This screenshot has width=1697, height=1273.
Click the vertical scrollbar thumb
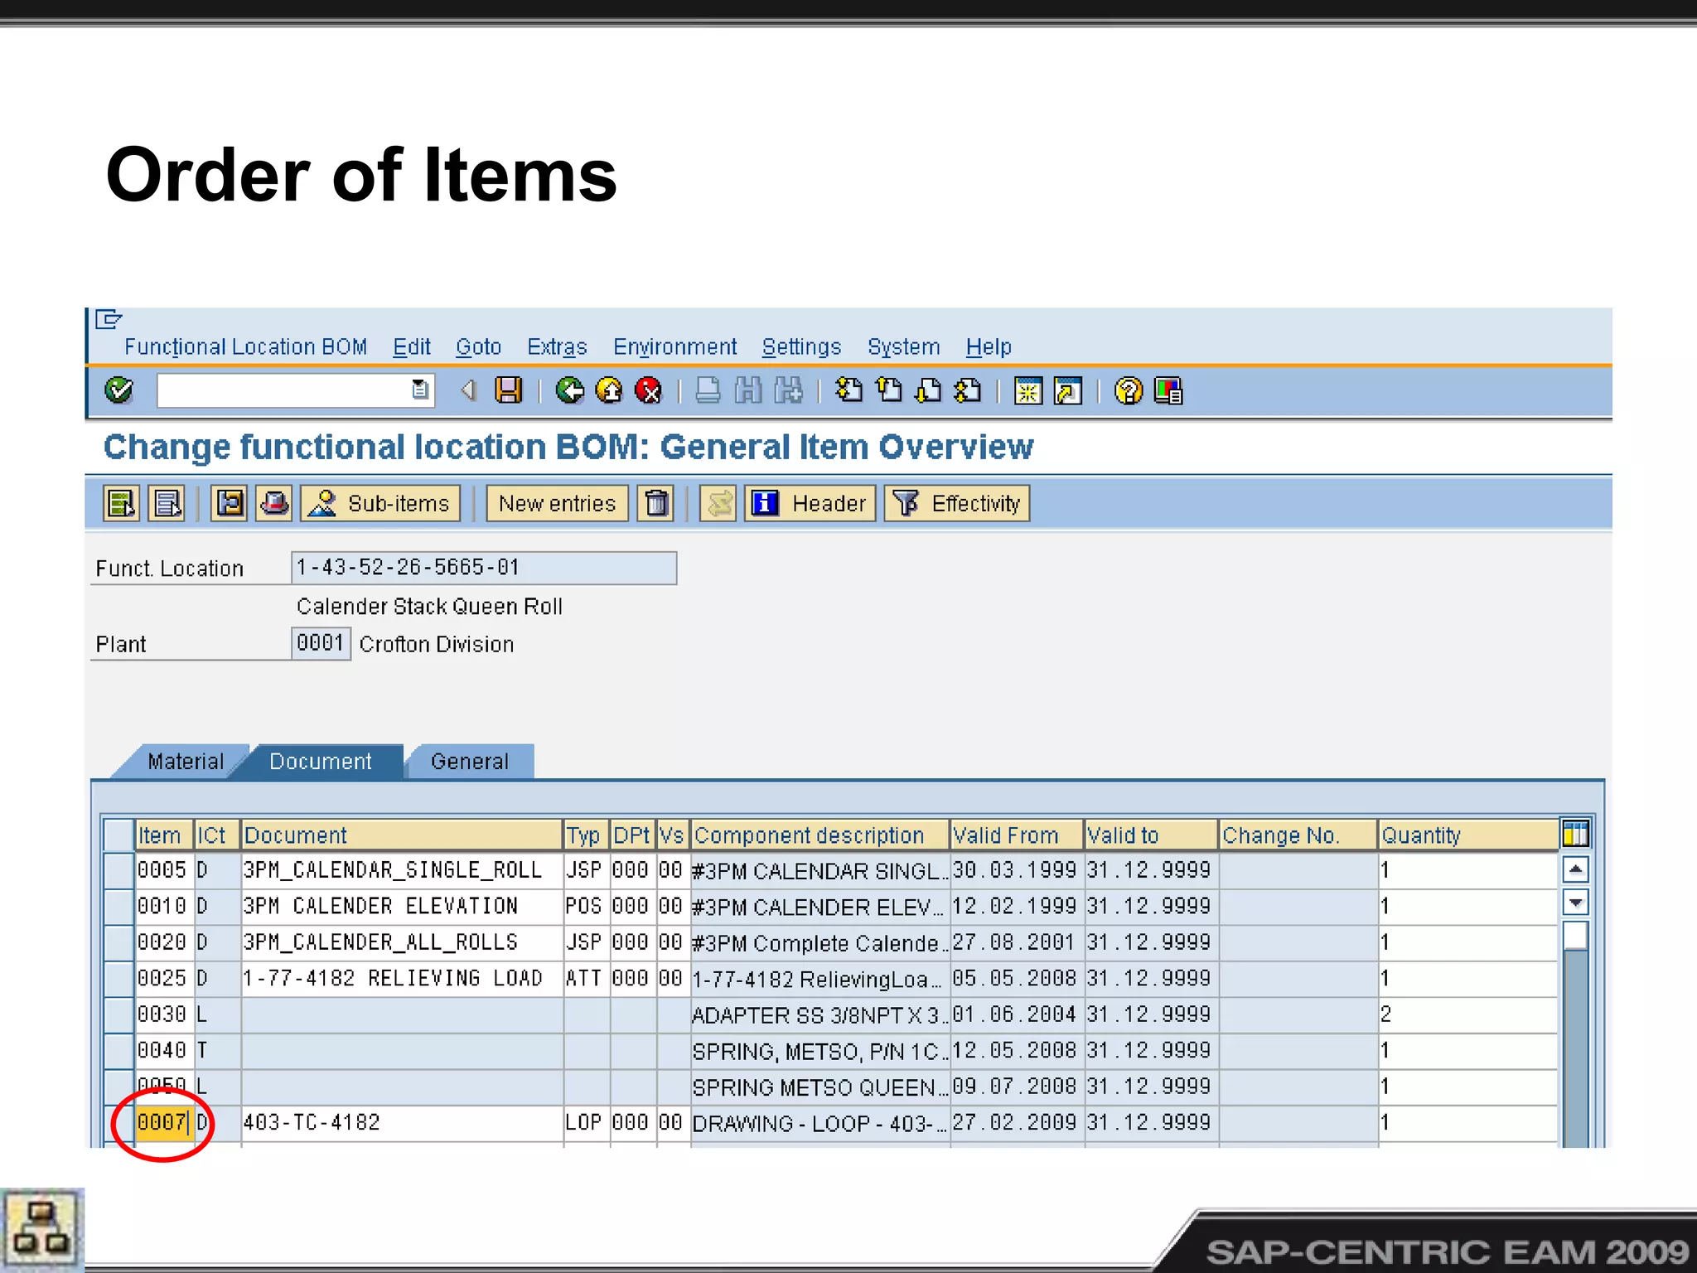pyautogui.click(x=1575, y=936)
